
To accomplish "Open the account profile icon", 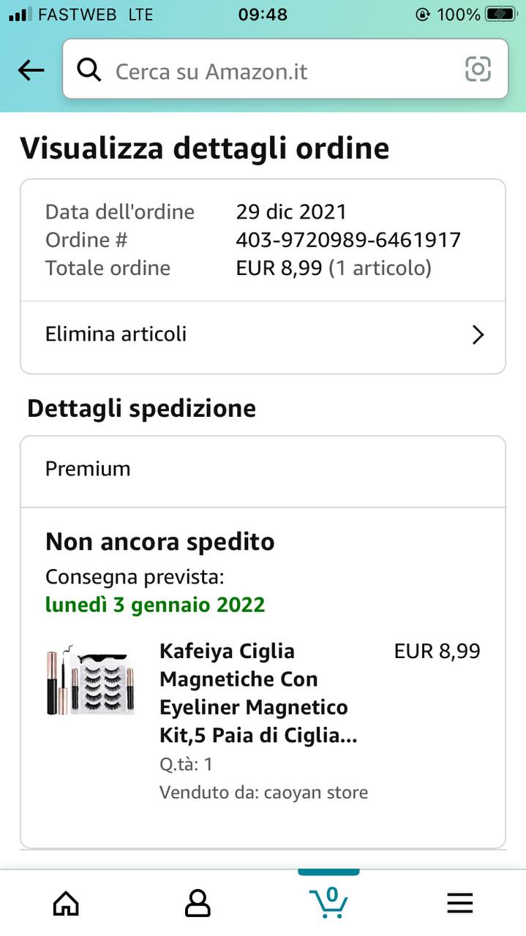I will coord(198,903).
